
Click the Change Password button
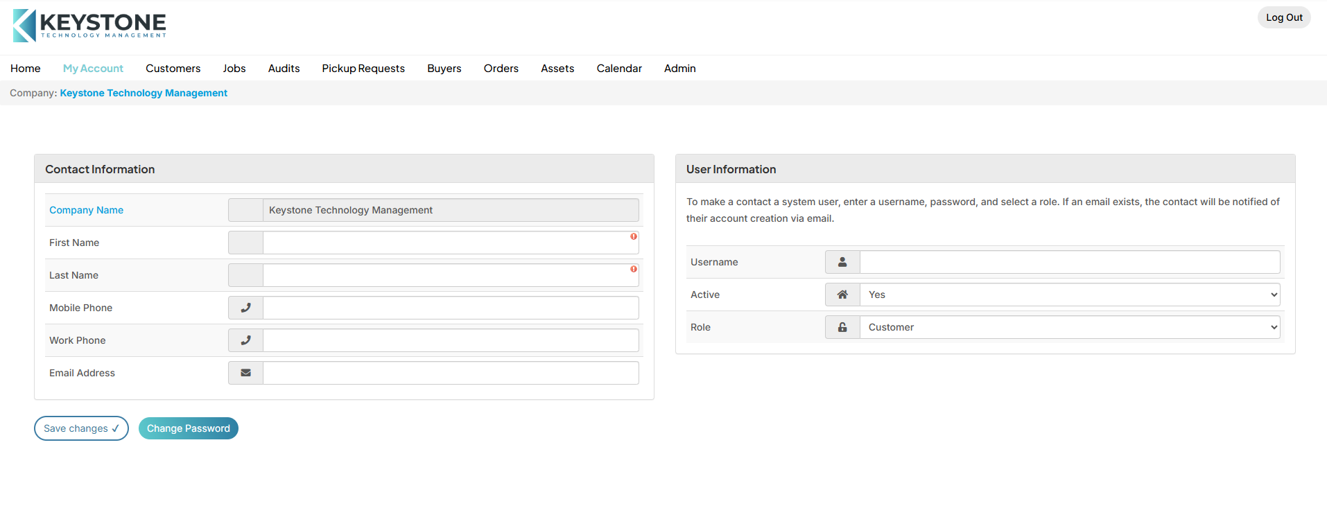point(188,428)
